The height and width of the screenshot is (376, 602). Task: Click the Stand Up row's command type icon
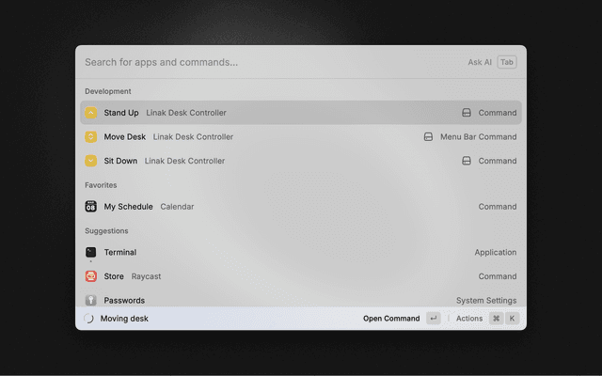point(466,113)
